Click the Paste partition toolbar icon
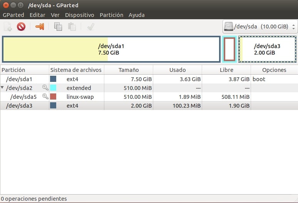Image resolution: width=298 pixels, height=203 pixels. click(72, 27)
